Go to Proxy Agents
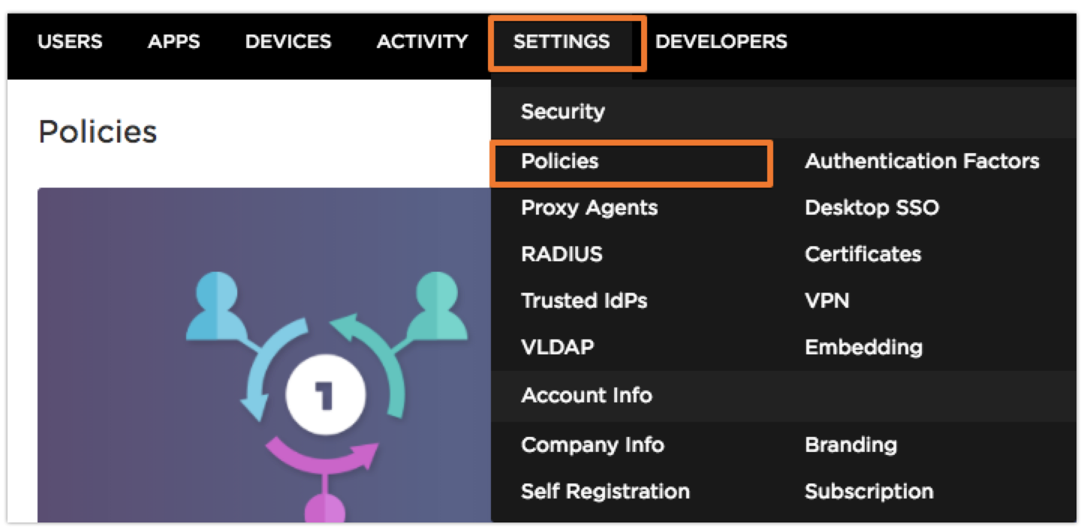Viewport: 1084px width, 530px height. [x=589, y=208]
